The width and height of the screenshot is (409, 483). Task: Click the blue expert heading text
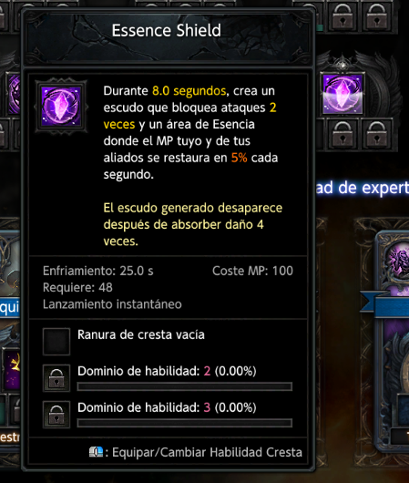point(363,188)
